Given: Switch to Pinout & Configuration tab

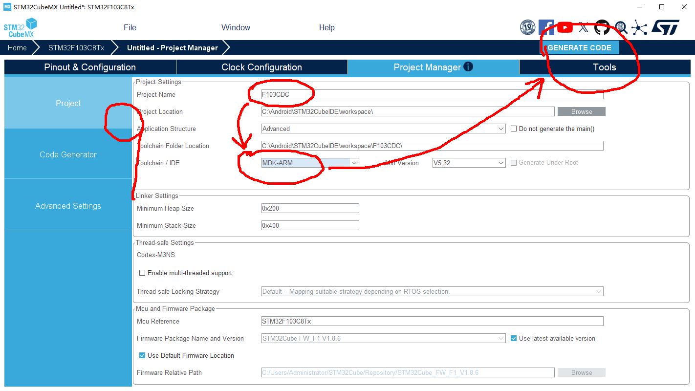Looking at the screenshot, I should [90, 67].
